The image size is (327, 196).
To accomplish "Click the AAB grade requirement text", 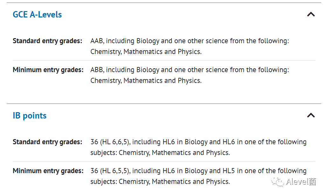I will point(97,41).
